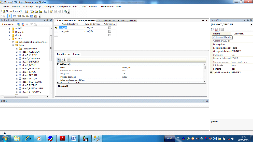253x142 pixels.
Task: Open the Relationships tool icon
Action: 15,16
